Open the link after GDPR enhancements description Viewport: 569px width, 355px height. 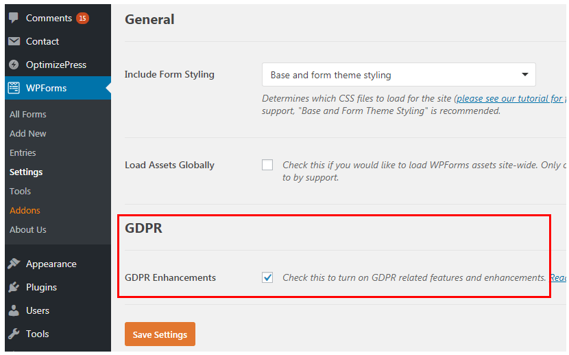[x=558, y=277]
